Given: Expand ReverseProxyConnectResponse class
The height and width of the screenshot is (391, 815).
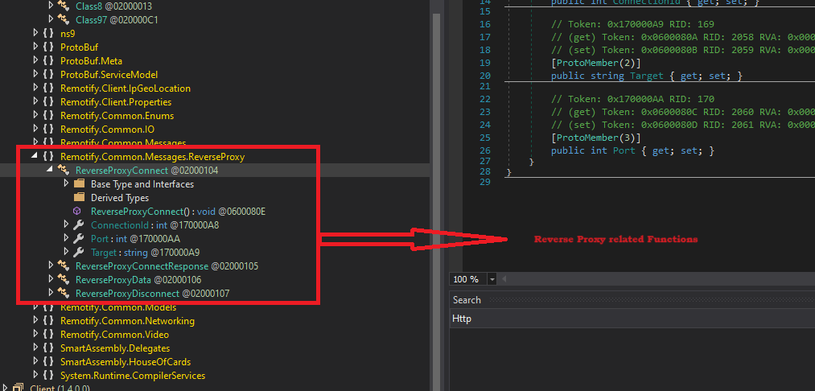Looking at the screenshot, I should (x=51, y=265).
